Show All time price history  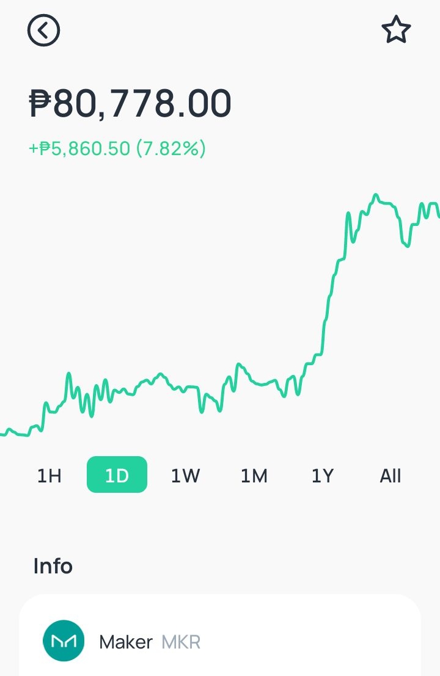tap(391, 476)
